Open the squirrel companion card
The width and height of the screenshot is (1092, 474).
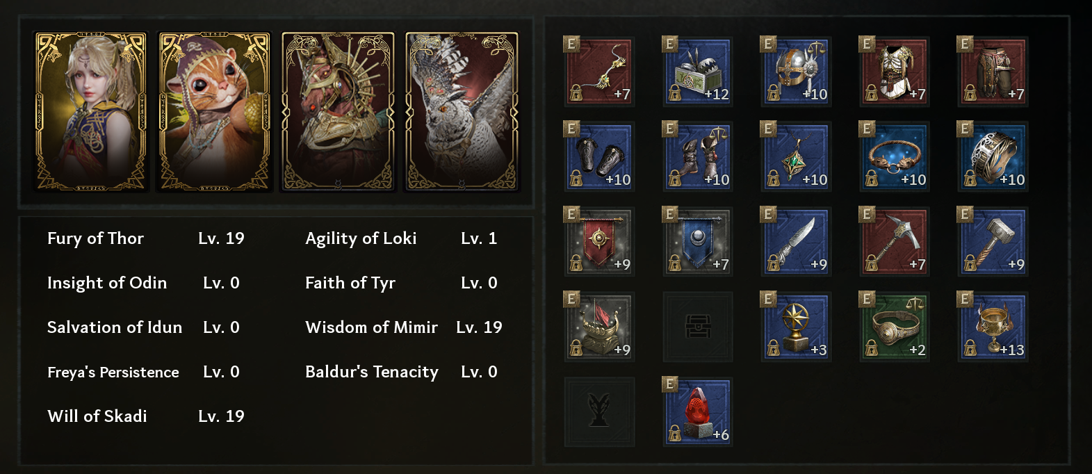(215, 112)
